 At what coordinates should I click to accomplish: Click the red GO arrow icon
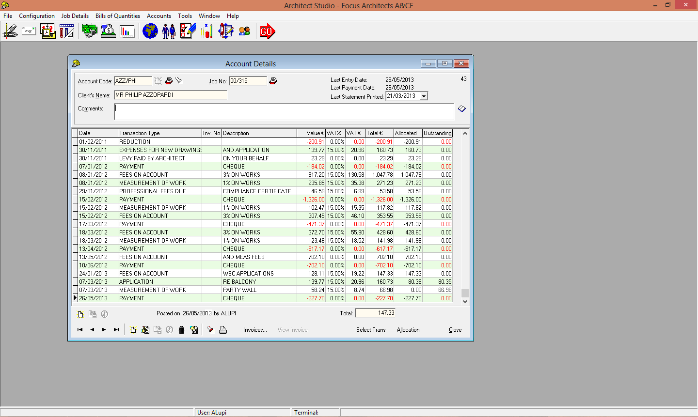point(268,31)
